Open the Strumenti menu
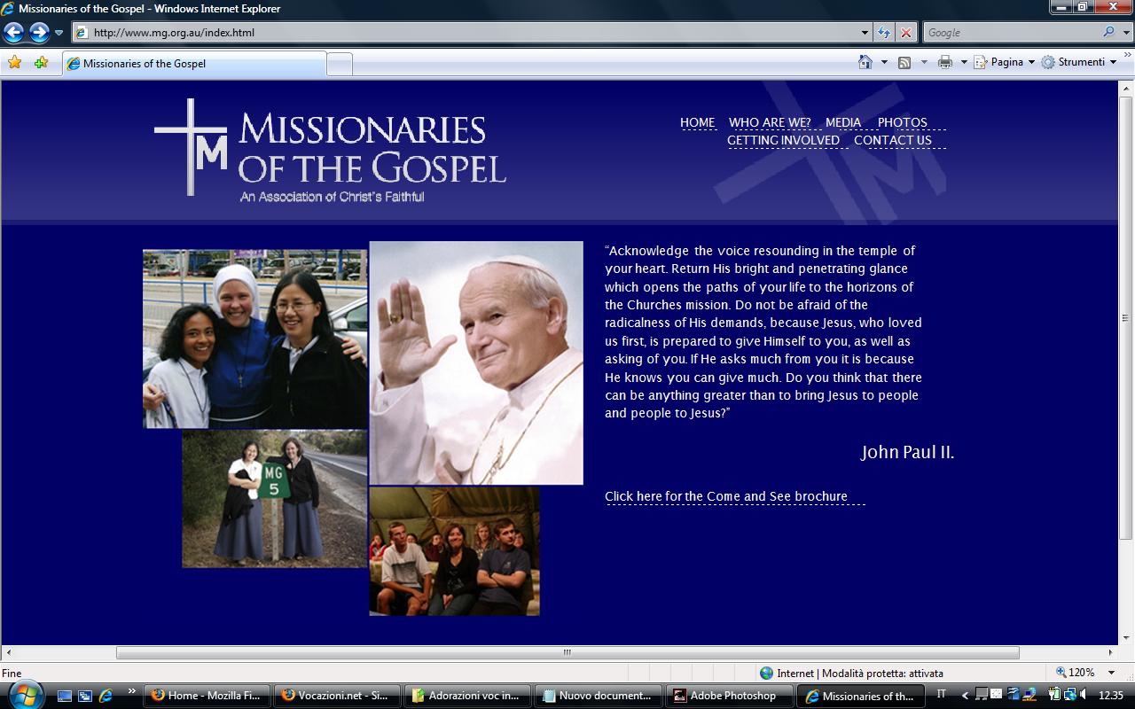The image size is (1135, 709). [1078, 62]
